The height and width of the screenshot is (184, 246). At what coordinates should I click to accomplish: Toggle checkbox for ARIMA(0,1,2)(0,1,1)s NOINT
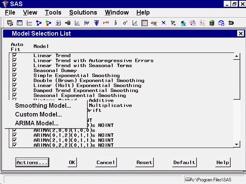tap(15, 135)
